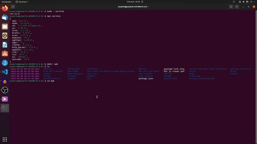
Task: Click 'package-lock.json' in ls output
Action: pyautogui.click(x=174, y=69)
